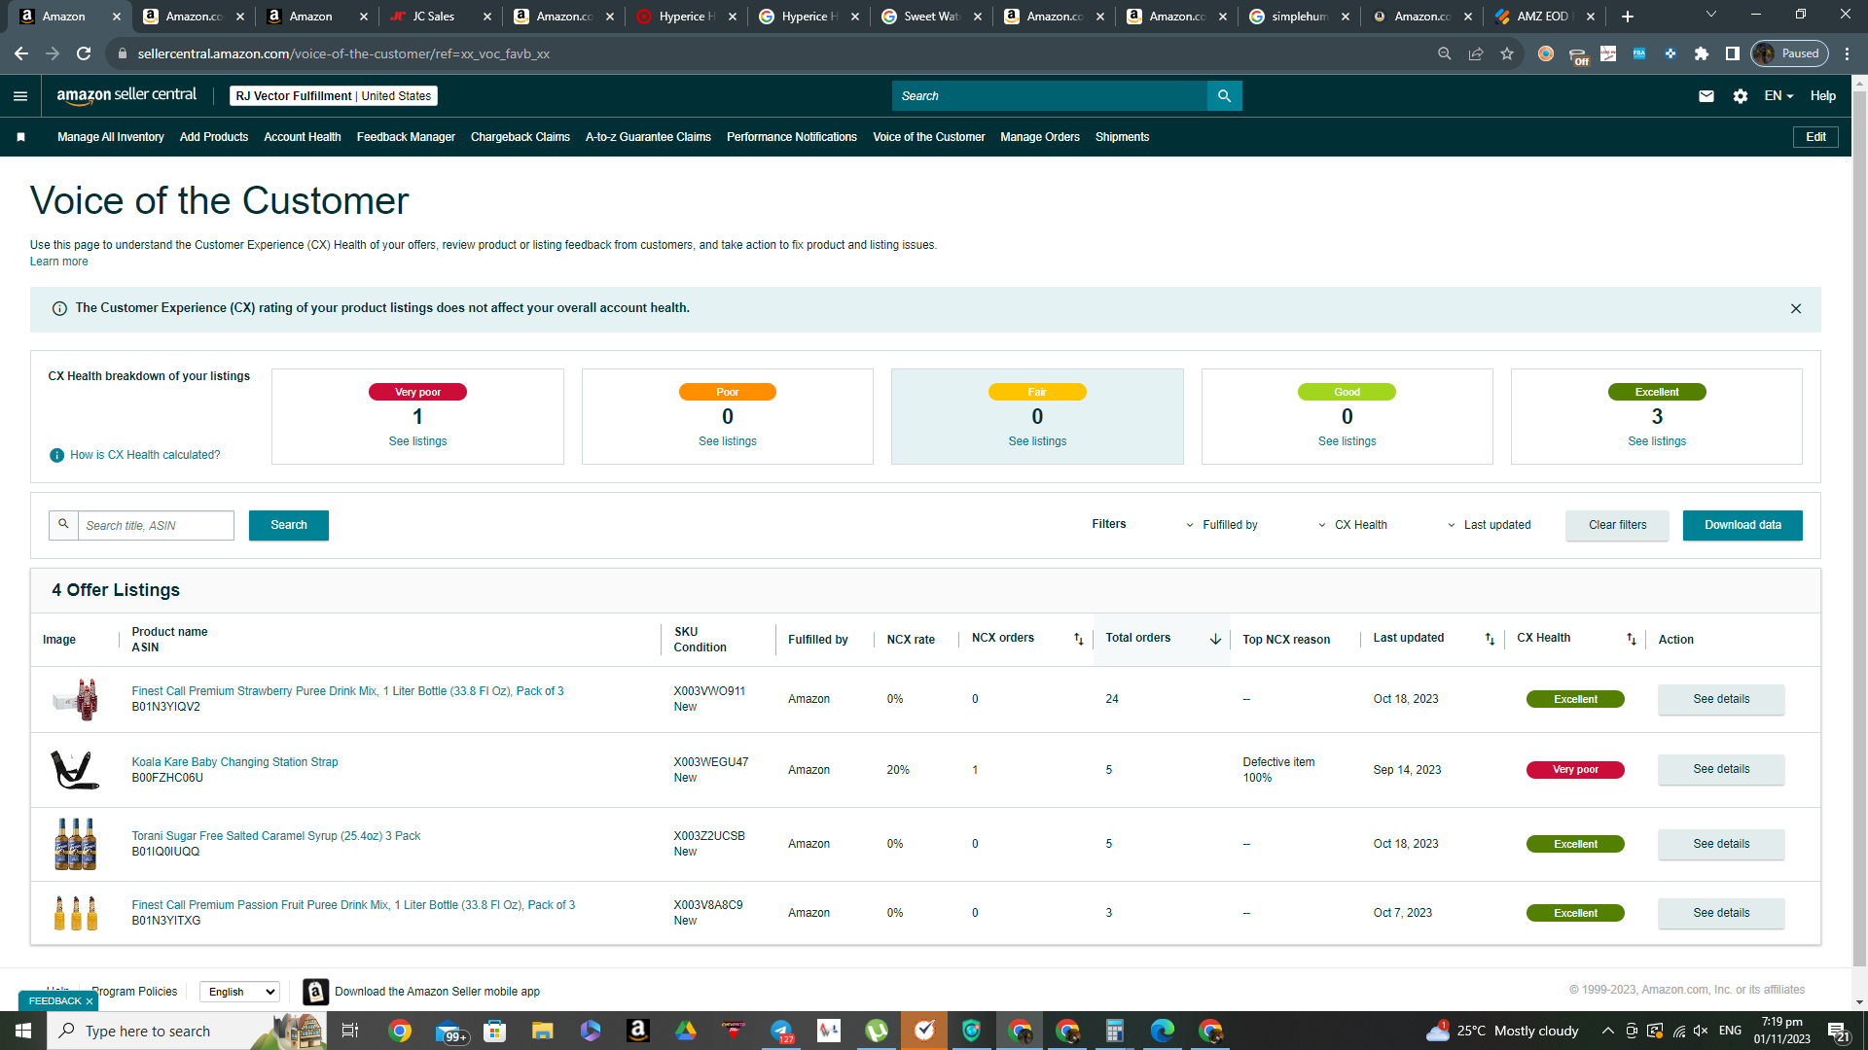Click the Amazon Seller Central logo
1868x1050 pixels.
(x=126, y=95)
